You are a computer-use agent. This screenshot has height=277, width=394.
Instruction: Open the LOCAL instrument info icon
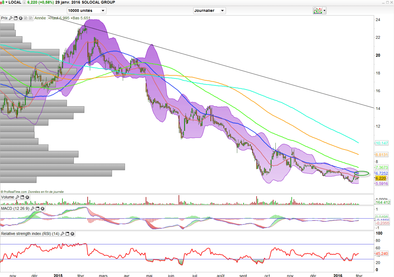coord(24,3)
